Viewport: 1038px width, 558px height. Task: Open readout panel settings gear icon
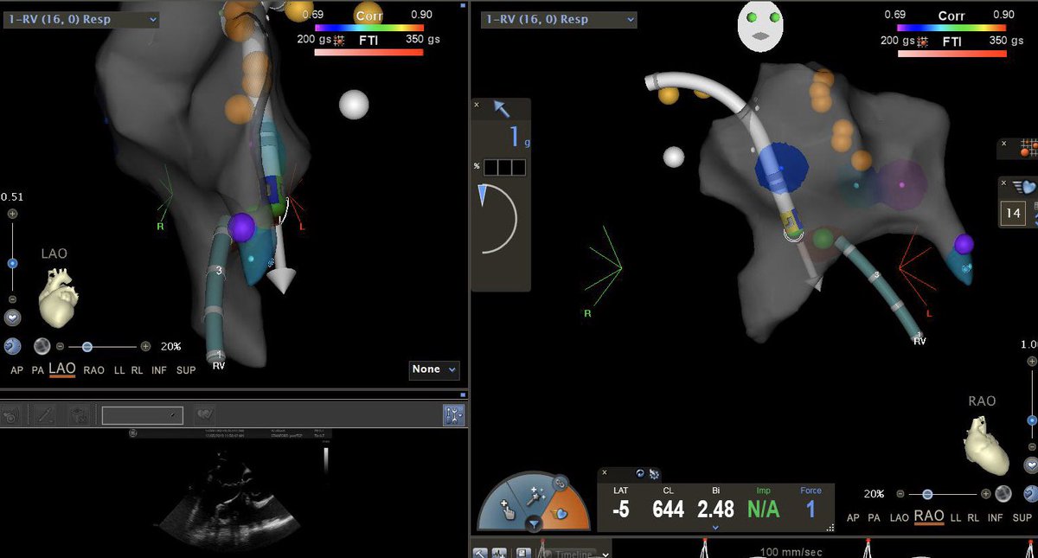click(x=655, y=473)
